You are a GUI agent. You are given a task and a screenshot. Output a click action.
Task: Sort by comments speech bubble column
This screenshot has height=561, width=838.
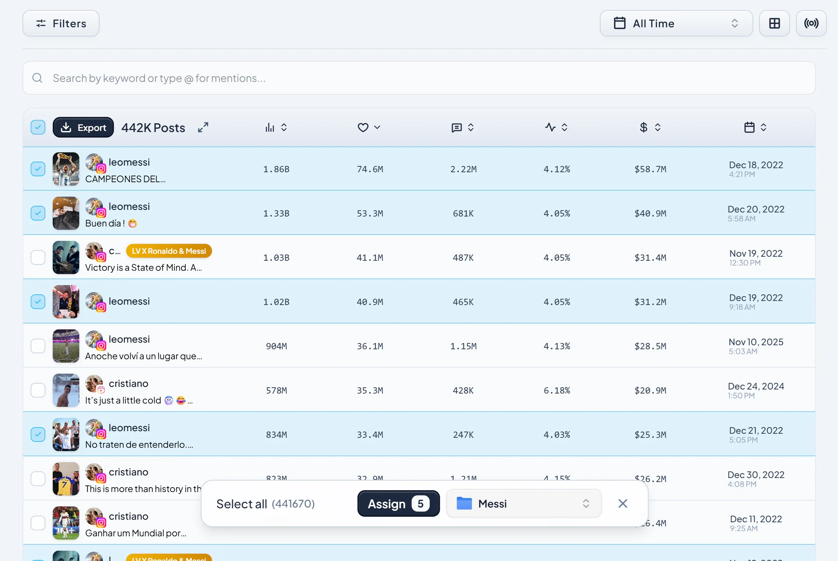463,128
